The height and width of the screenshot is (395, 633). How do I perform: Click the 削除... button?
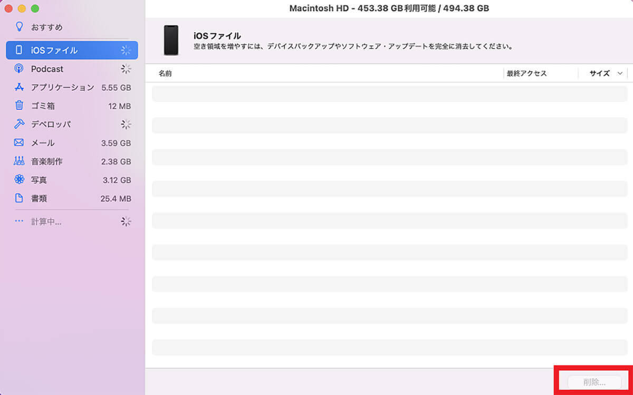click(594, 382)
